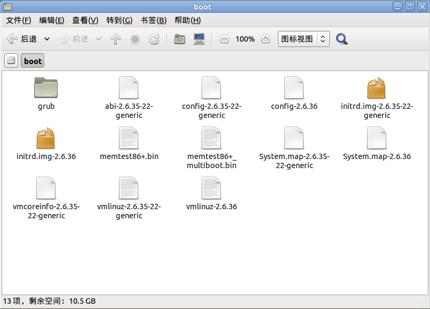
Task: Select the config-2.6.36 file icon
Action: [294, 88]
